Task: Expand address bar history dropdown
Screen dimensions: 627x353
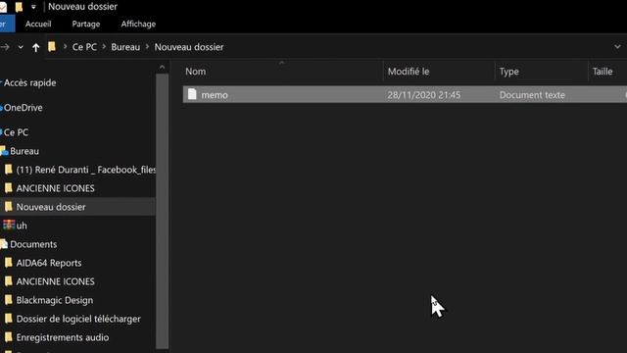Action: (617, 47)
